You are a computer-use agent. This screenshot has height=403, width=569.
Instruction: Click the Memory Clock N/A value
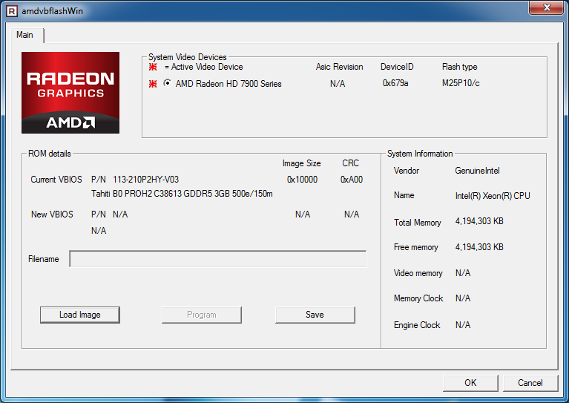pyautogui.click(x=463, y=298)
